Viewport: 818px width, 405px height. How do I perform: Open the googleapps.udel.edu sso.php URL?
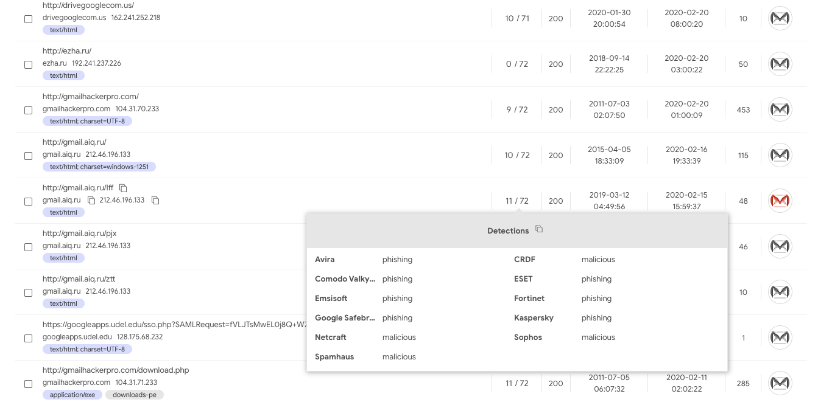(x=174, y=325)
